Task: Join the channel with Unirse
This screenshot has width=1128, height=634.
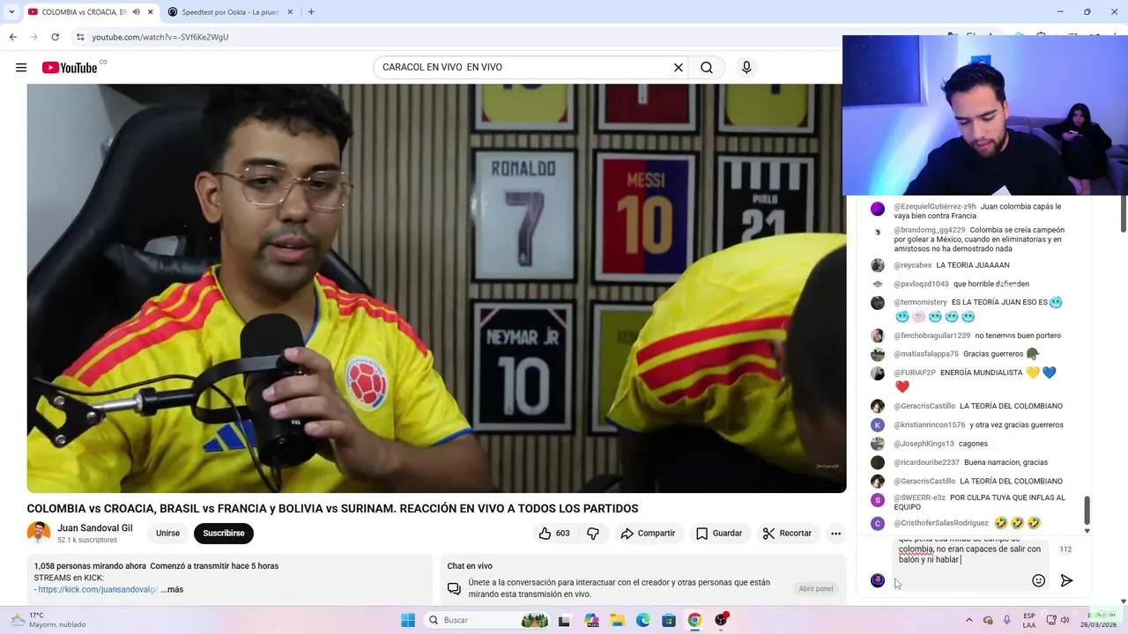Action: [x=167, y=534]
